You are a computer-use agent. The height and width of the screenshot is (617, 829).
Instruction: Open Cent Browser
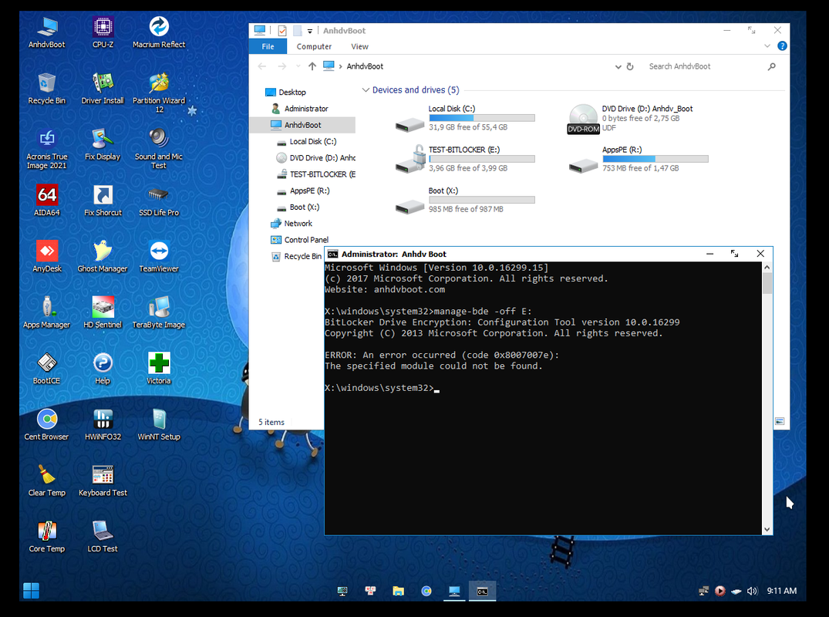pyautogui.click(x=46, y=425)
